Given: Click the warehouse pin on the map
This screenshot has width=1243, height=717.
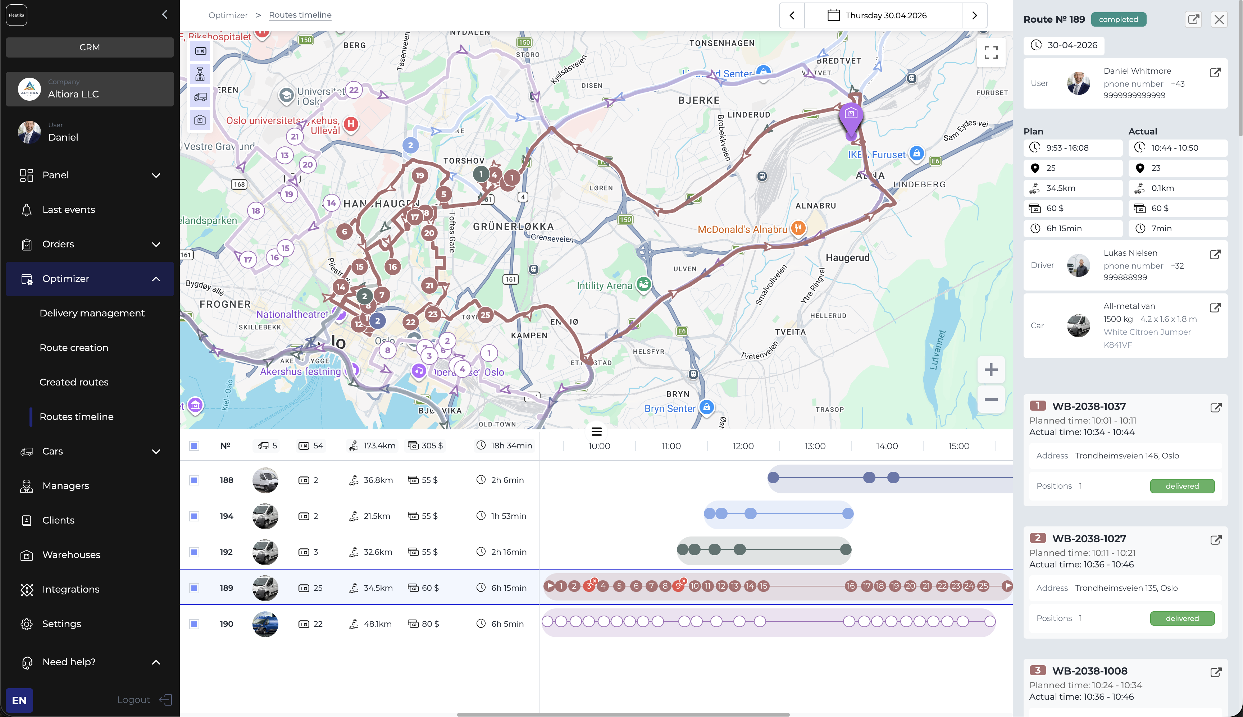Looking at the screenshot, I should point(851,119).
